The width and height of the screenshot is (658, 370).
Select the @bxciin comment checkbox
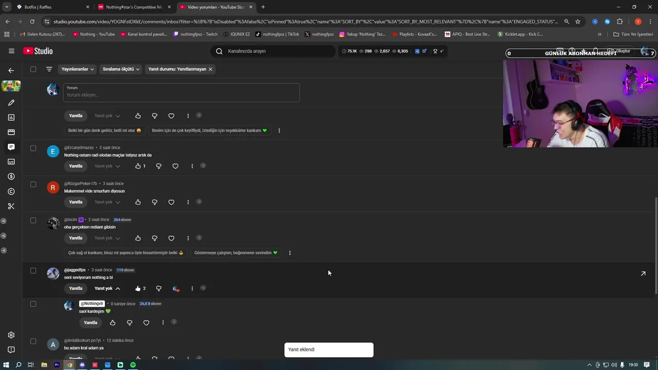click(x=33, y=220)
